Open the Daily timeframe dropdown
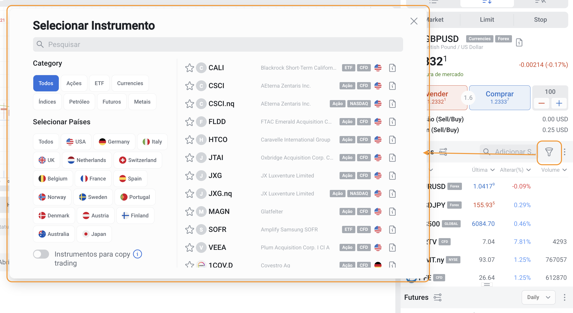The height and width of the screenshot is (313, 573). click(x=538, y=297)
